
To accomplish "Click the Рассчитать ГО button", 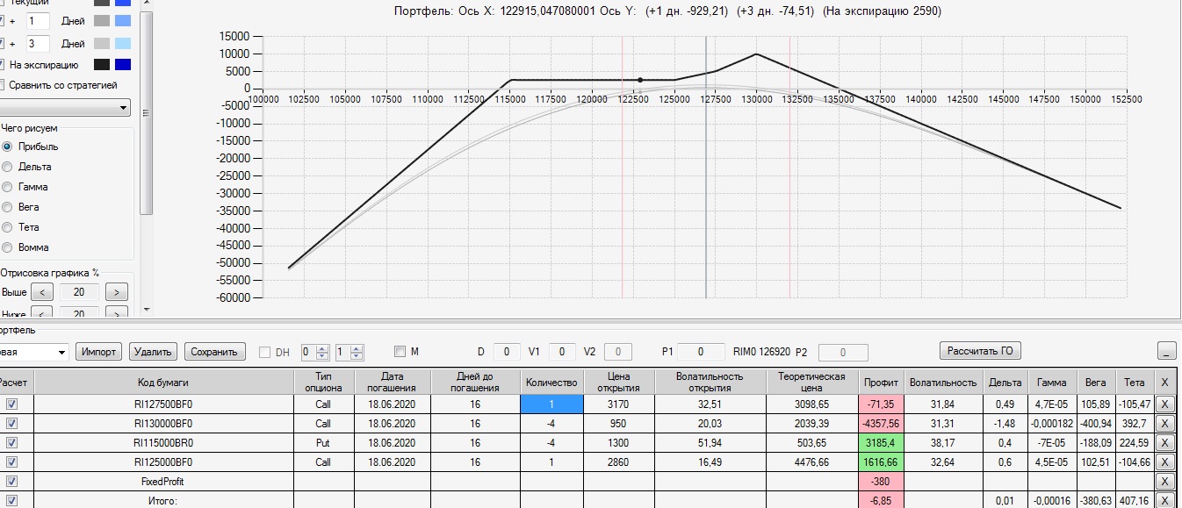I will [980, 351].
